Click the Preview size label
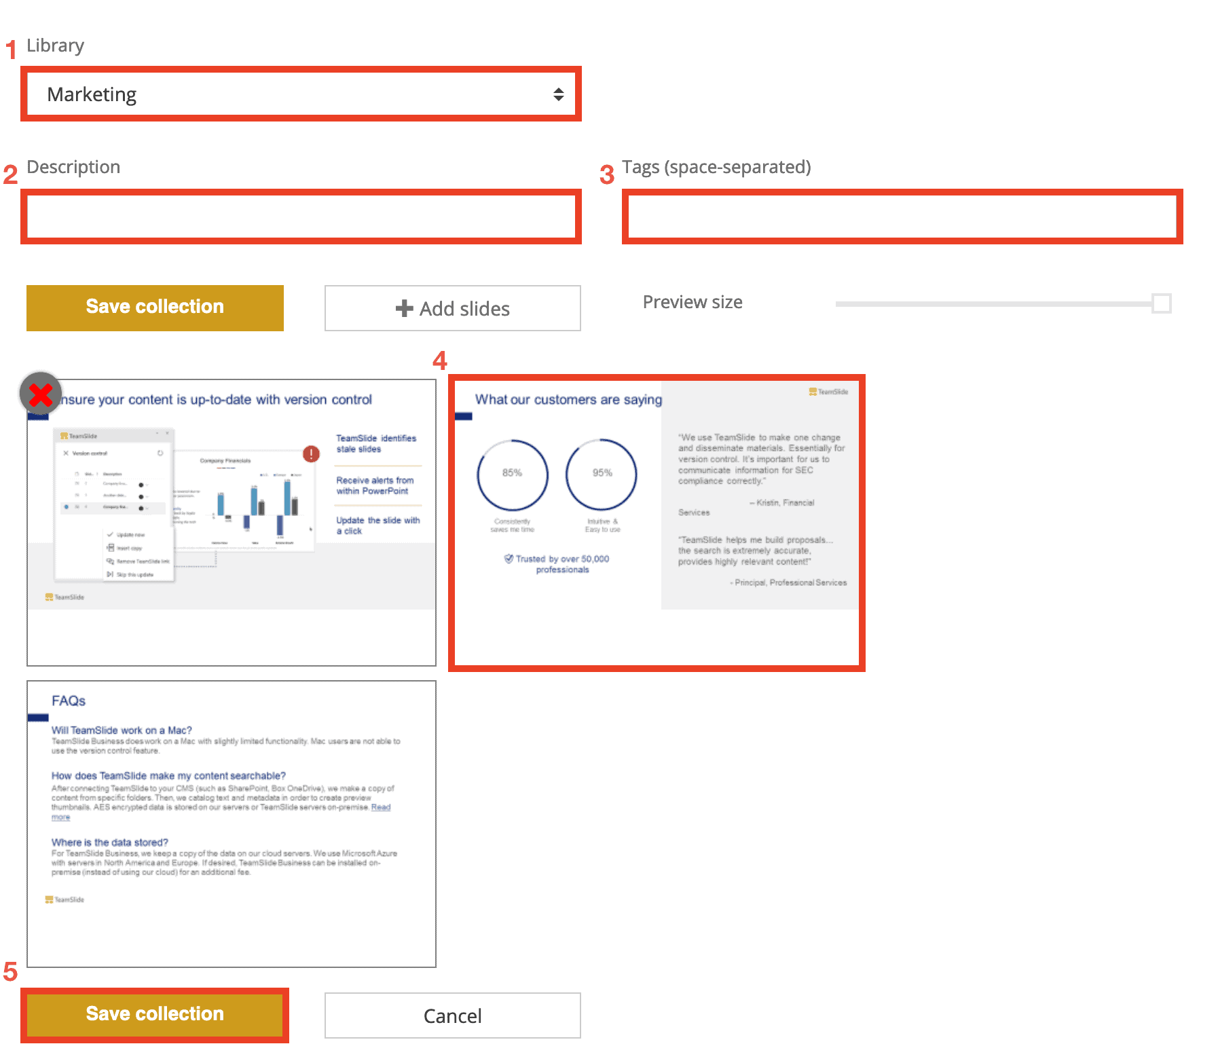The height and width of the screenshot is (1063, 1218). tap(693, 302)
